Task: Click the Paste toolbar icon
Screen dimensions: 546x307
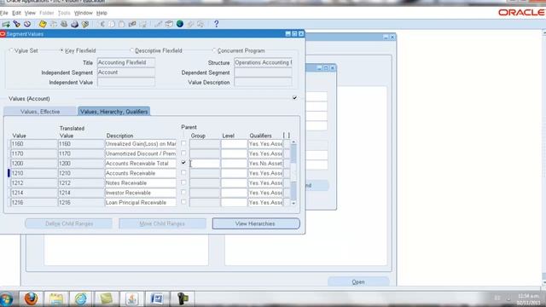Action: click(x=121, y=24)
